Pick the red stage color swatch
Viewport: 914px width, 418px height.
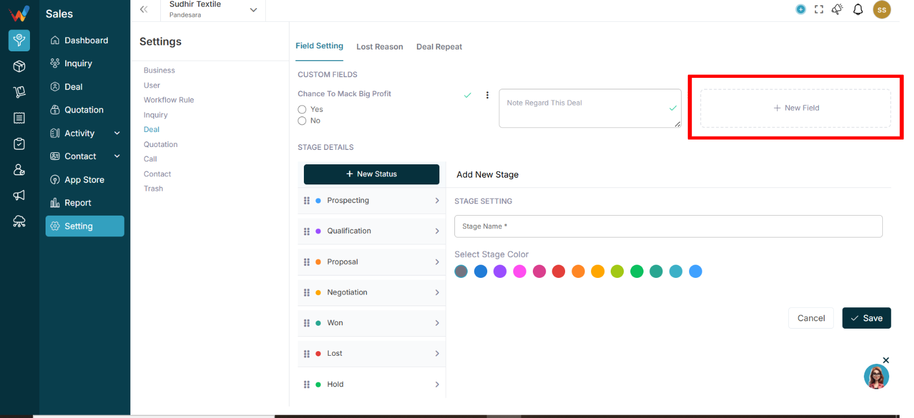558,272
